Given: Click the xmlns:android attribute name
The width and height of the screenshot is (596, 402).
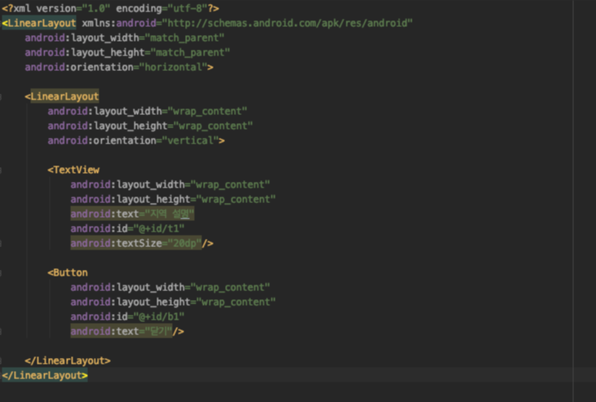Looking at the screenshot, I should pyautogui.click(x=119, y=23).
